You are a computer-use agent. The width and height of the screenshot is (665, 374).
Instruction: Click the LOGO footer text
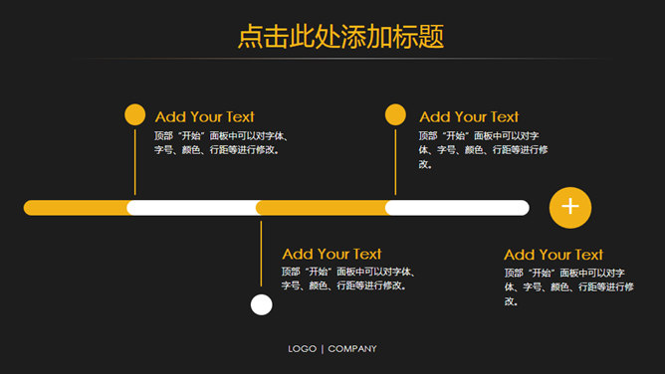tap(302, 348)
